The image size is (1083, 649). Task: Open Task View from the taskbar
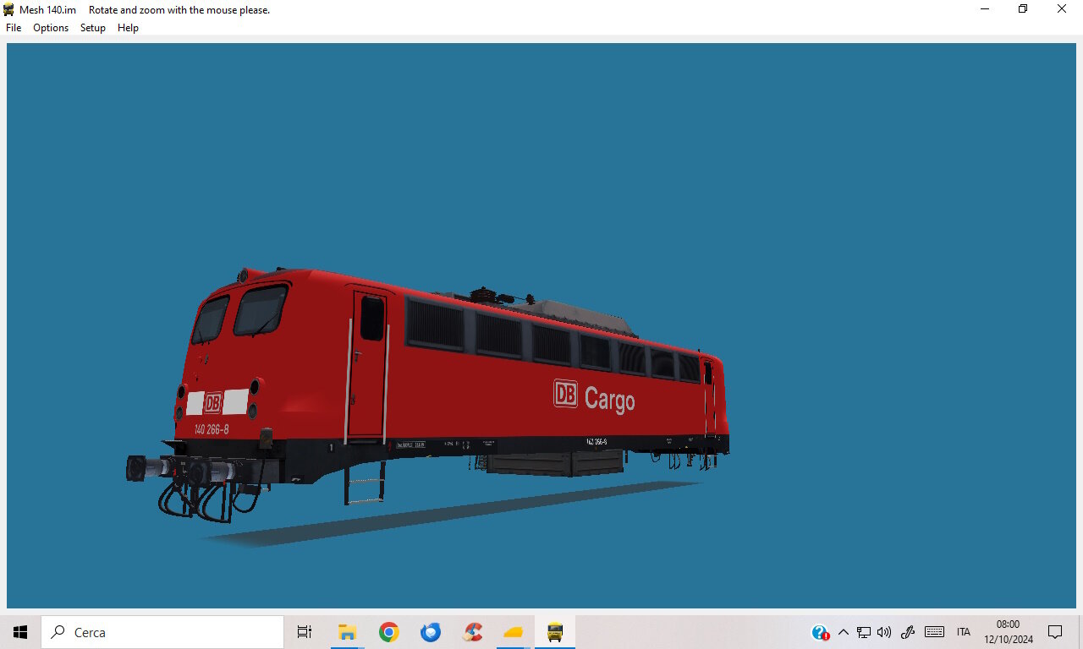point(305,632)
